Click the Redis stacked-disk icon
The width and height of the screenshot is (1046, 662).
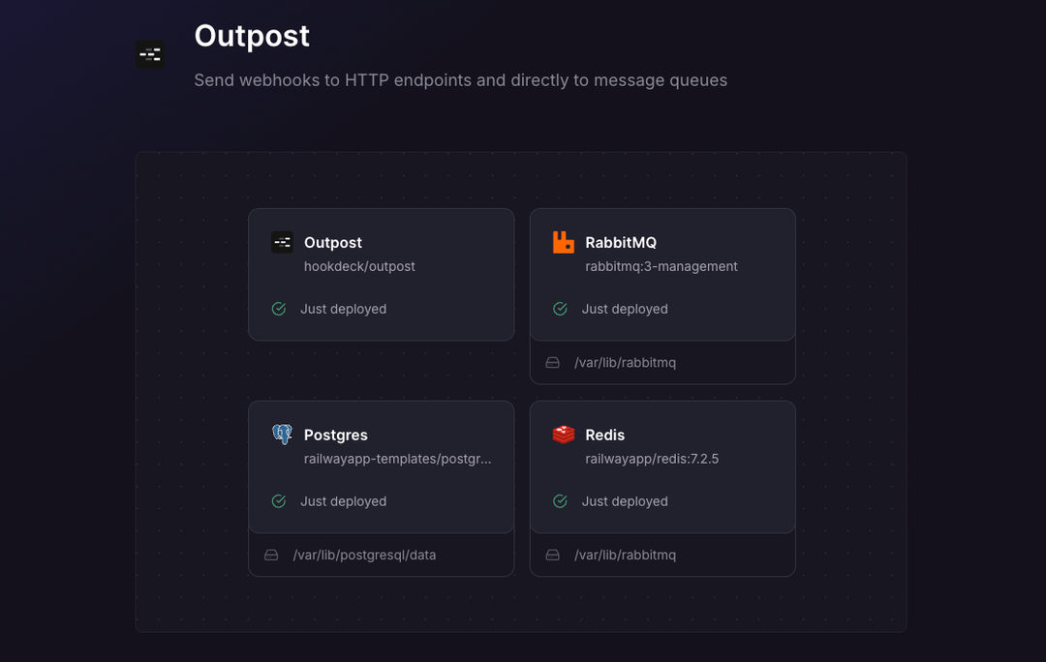point(562,435)
